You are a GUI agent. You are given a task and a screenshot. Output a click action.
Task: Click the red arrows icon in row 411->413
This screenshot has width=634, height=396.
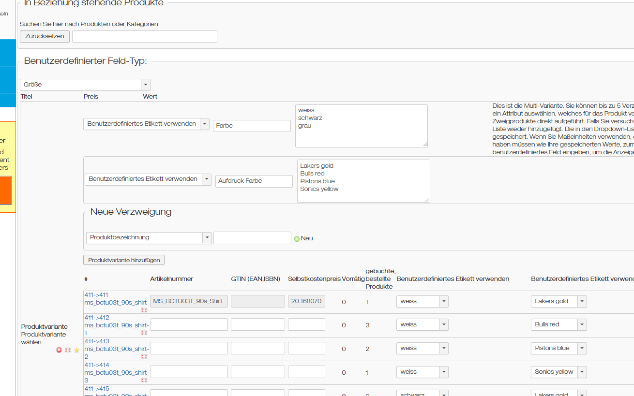point(144,356)
